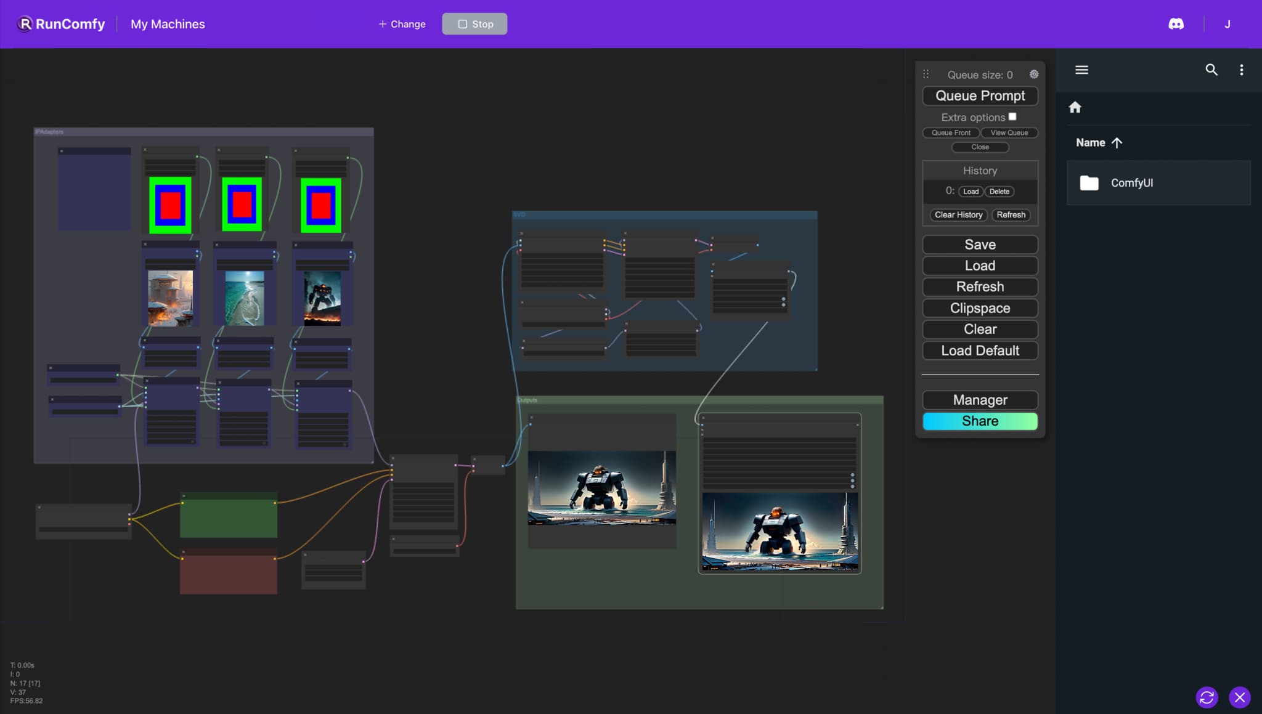Select the green prompt node
1262x714 pixels.
(x=229, y=515)
